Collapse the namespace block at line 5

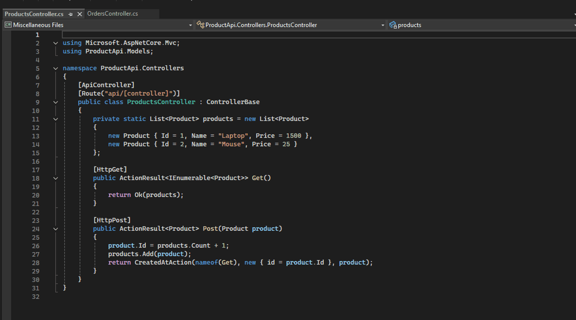coord(56,68)
